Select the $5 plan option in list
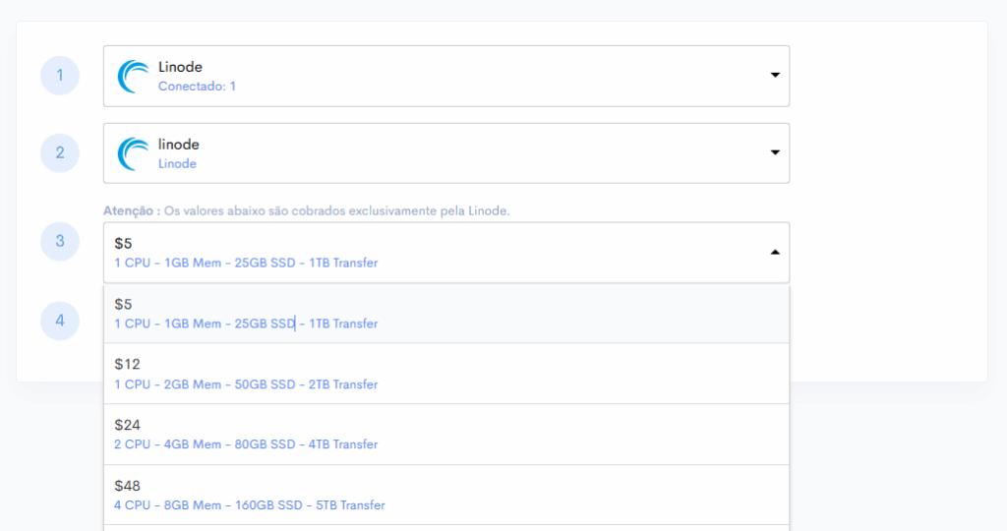 [x=446, y=314]
